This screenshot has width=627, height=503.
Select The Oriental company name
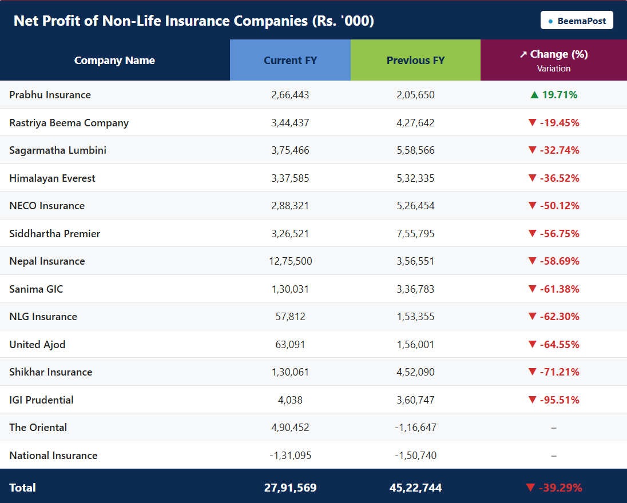click(x=38, y=428)
